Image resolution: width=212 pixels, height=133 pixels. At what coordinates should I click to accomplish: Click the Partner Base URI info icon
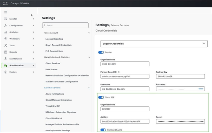click(x=119, y=72)
